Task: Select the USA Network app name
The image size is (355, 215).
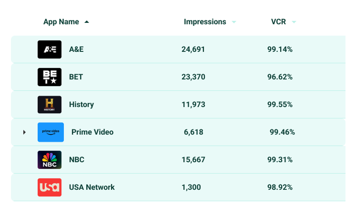Action: 92,187
